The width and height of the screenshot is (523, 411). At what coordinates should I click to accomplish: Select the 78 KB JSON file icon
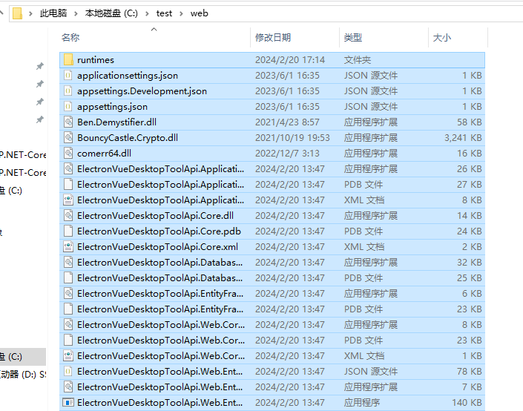coord(68,371)
